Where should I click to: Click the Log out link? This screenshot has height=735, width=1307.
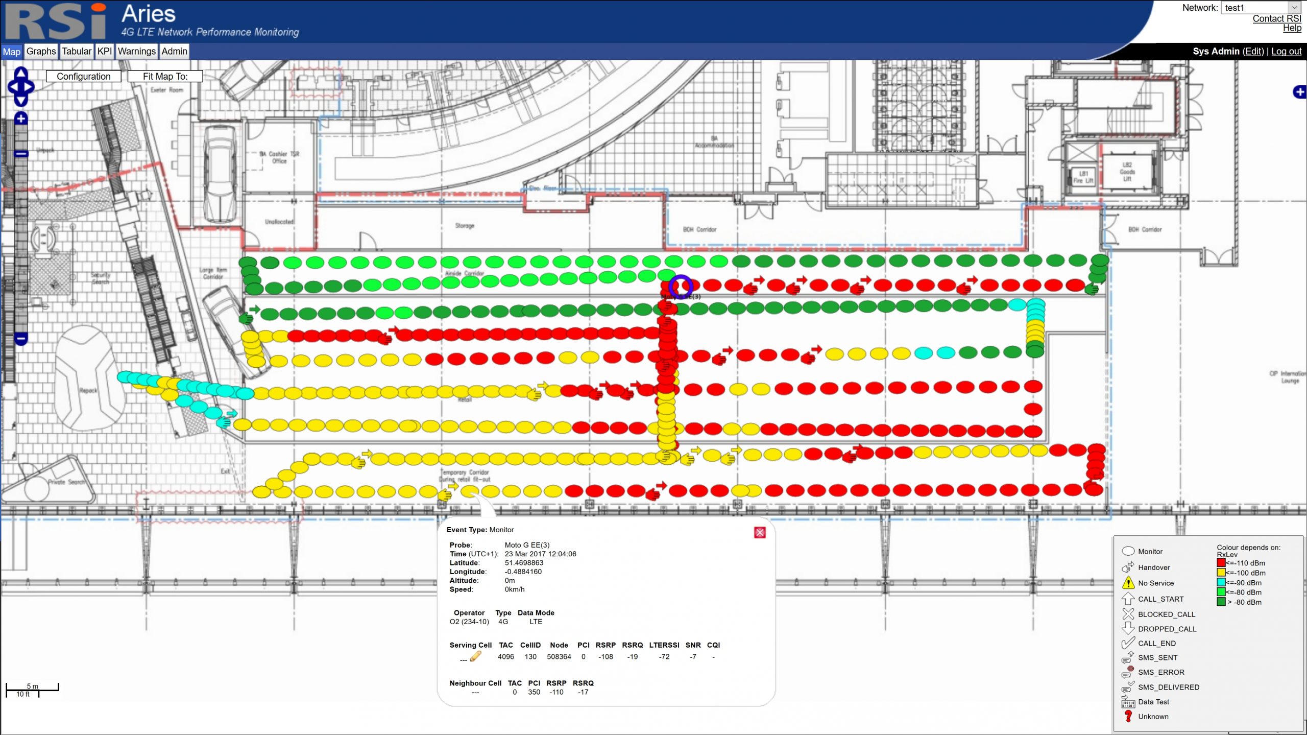1286,51
